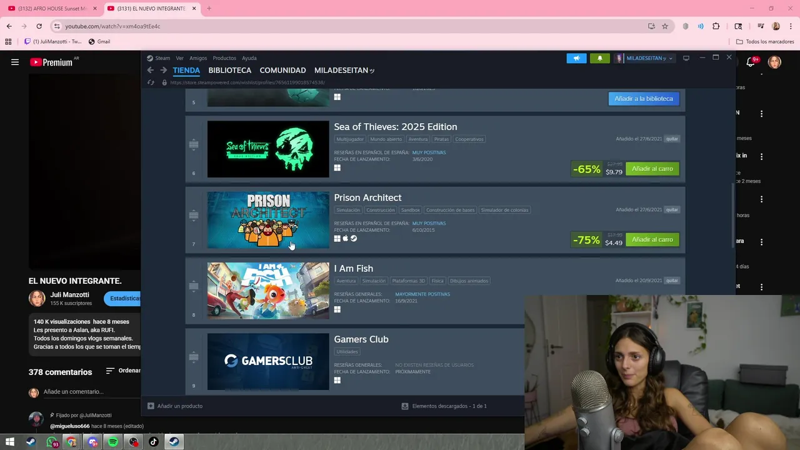Add Sea of Thieves to cart

(652, 169)
